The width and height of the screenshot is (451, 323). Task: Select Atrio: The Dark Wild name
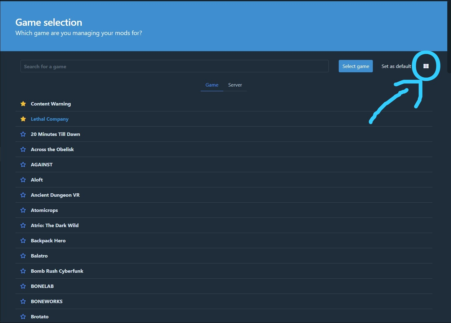click(x=55, y=225)
